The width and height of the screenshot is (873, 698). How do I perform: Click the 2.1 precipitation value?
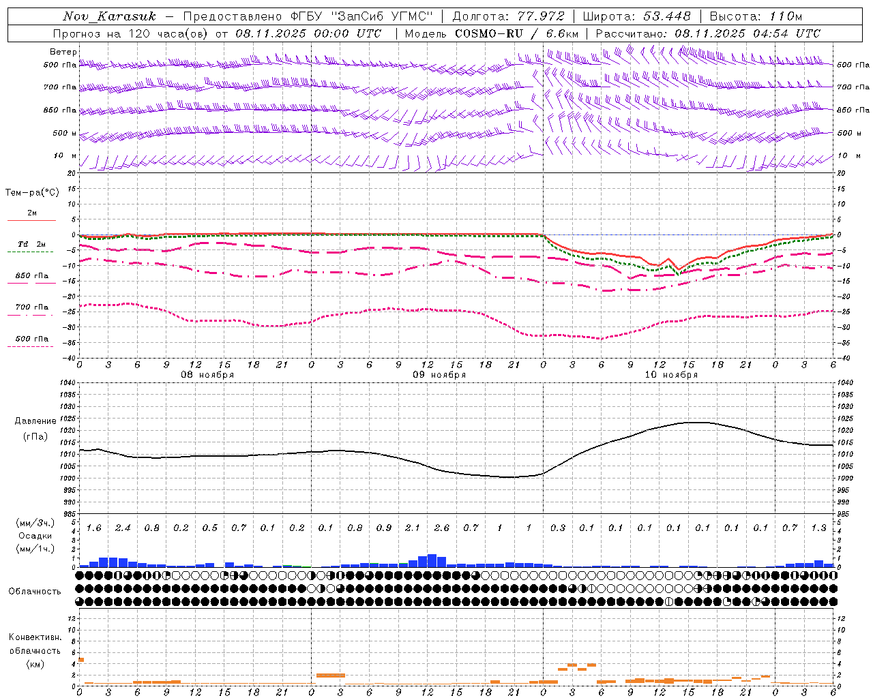pyautogui.click(x=413, y=528)
